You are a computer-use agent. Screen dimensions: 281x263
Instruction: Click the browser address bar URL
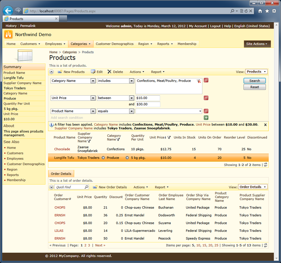point(63,11)
